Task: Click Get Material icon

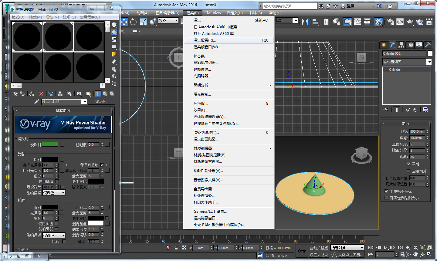Action: [15, 94]
